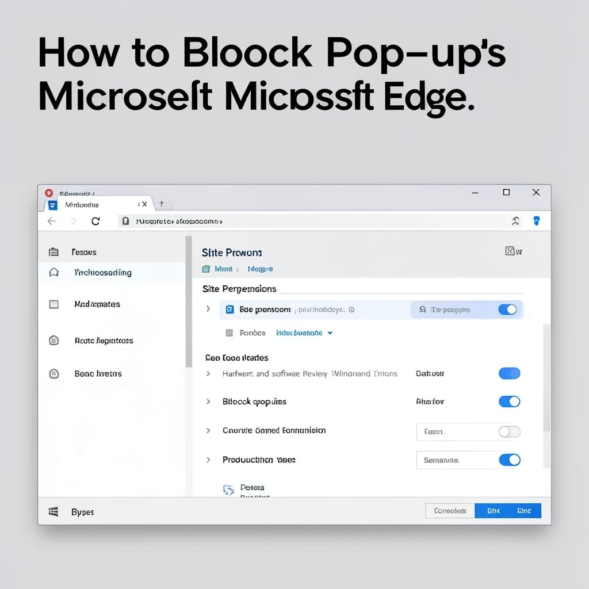
Task: Click the breadcrumb folder icon
Action: (x=206, y=269)
